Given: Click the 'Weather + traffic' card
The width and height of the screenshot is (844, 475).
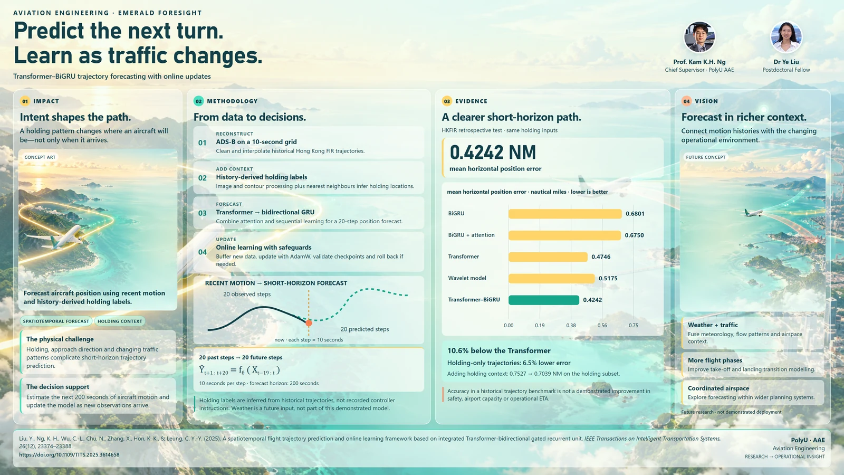Looking at the screenshot, I should tap(752, 333).
